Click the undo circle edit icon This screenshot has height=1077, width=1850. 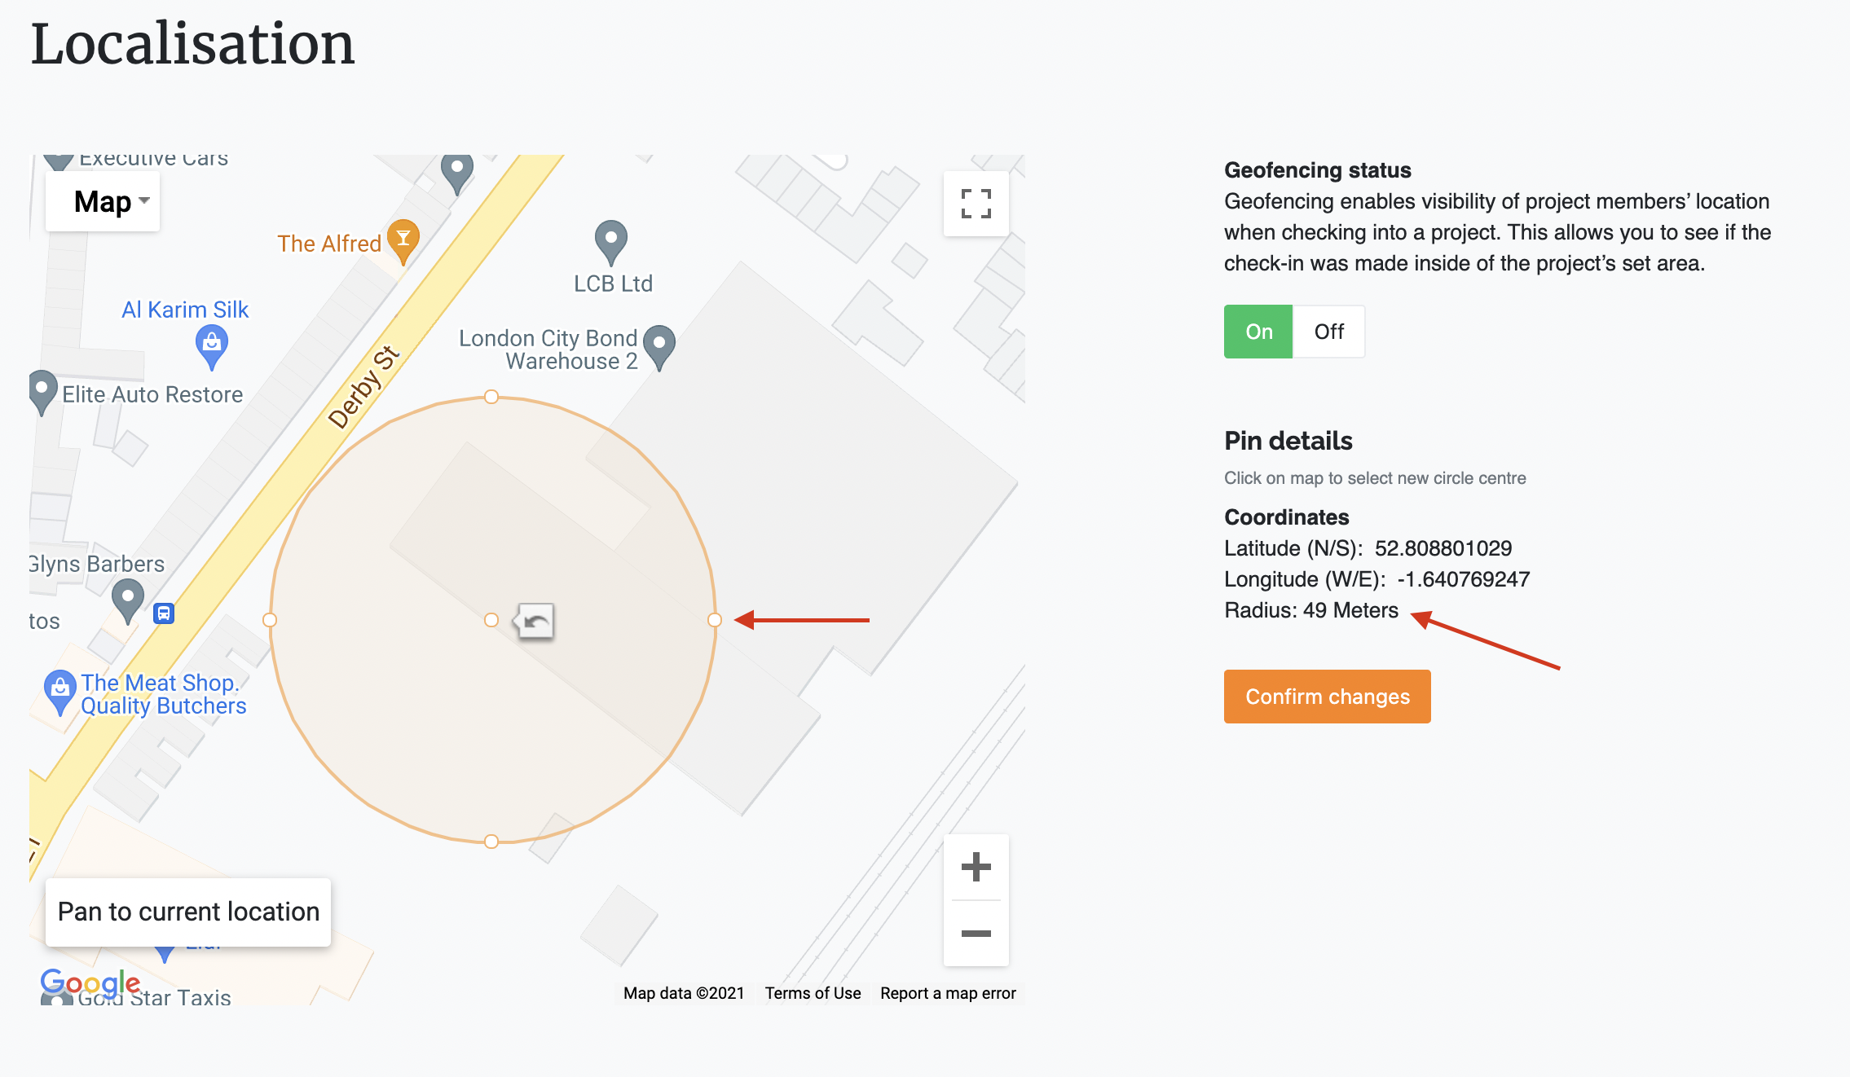click(535, 622)
